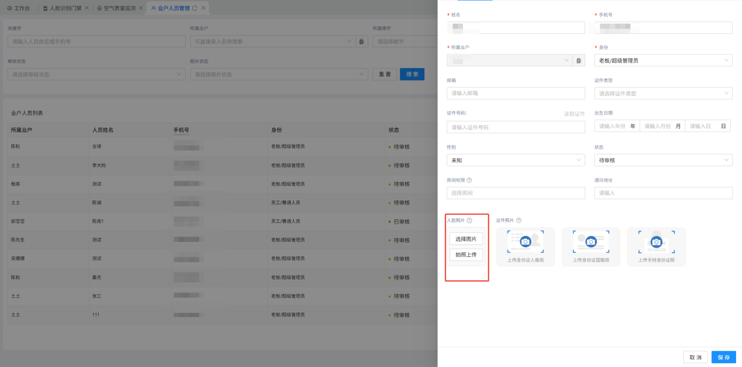The width and height of the screenshot is (742, 367).
Task: Click camera icon for ID national emblem side
Action: tap(591, 241)
